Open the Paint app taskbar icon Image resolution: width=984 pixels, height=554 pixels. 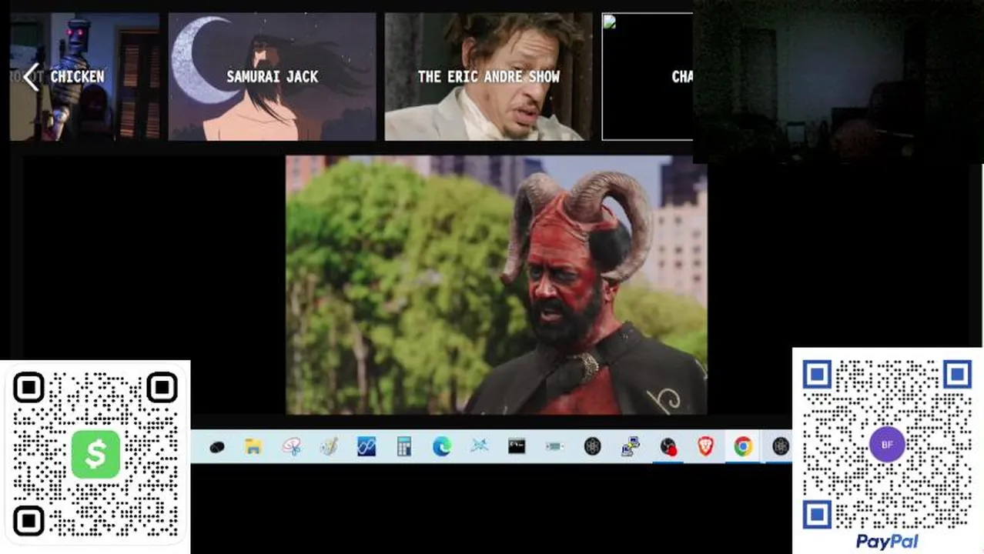point(329,446)
